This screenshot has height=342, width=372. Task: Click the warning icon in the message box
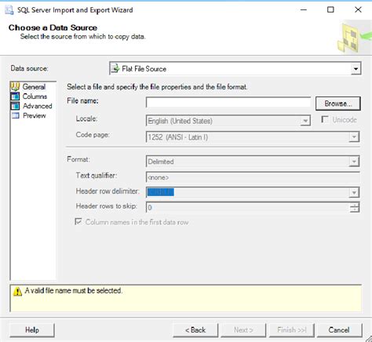[x=17, y=291]
